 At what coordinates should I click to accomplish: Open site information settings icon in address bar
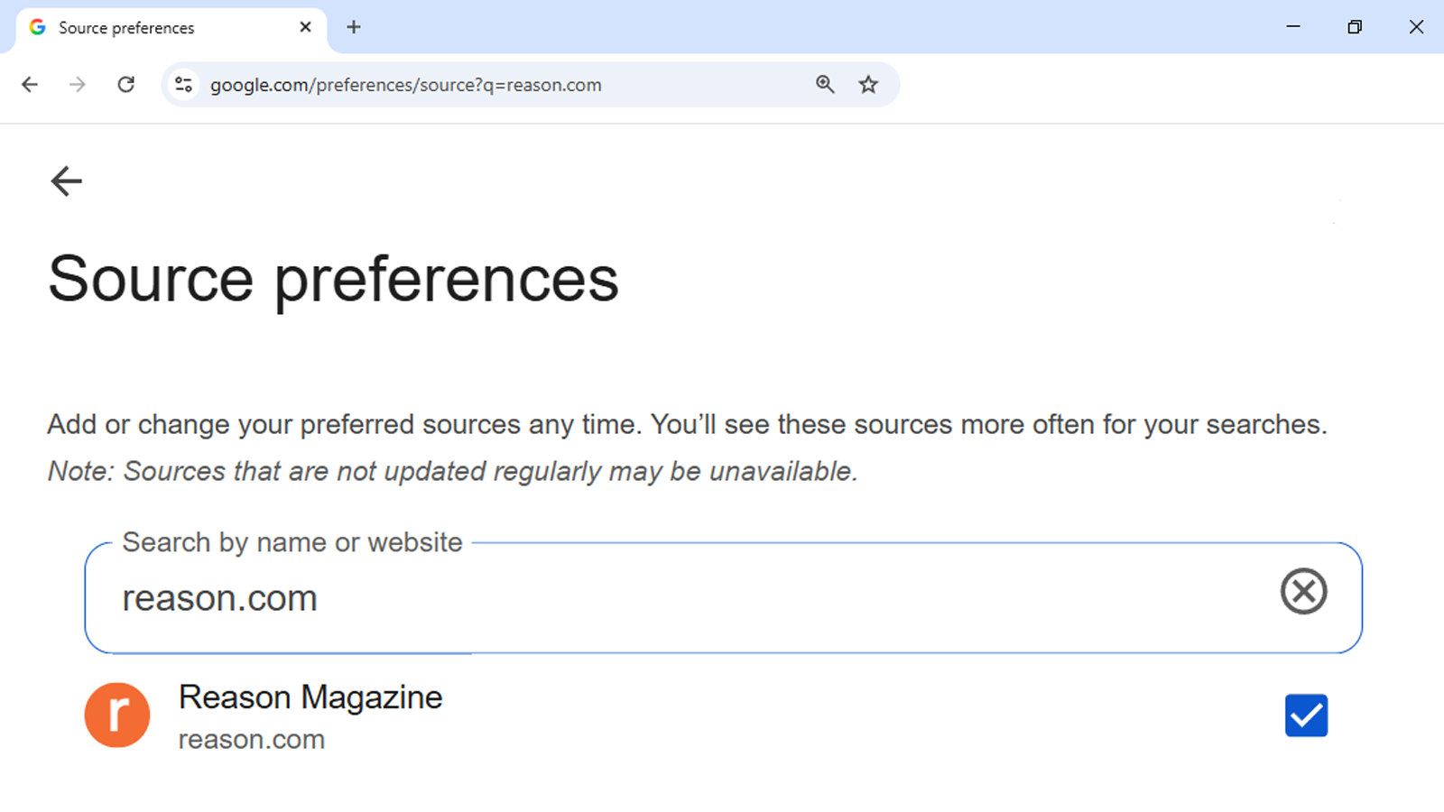183,84
